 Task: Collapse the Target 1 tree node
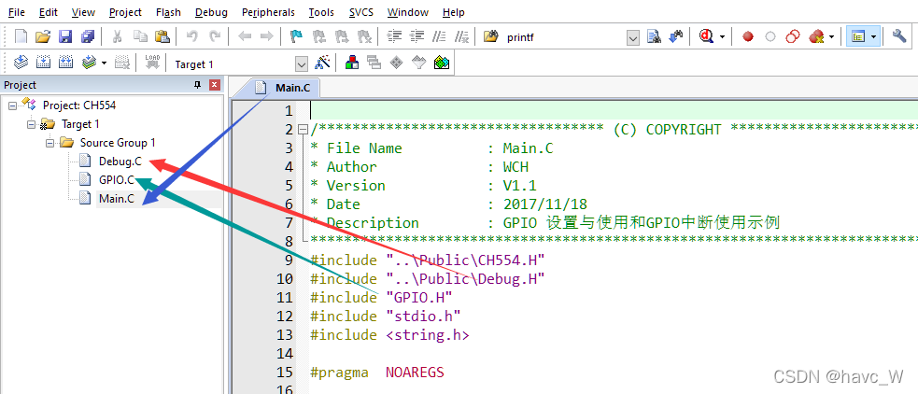[x=31, y=125]
